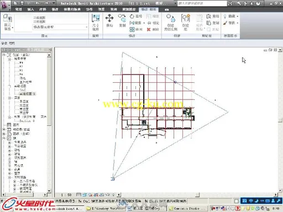The width and height of the screenshot is (283, 212).
Task: Toggle Temporary Hide/Isolate on view control bar
Action: [108, 194]
